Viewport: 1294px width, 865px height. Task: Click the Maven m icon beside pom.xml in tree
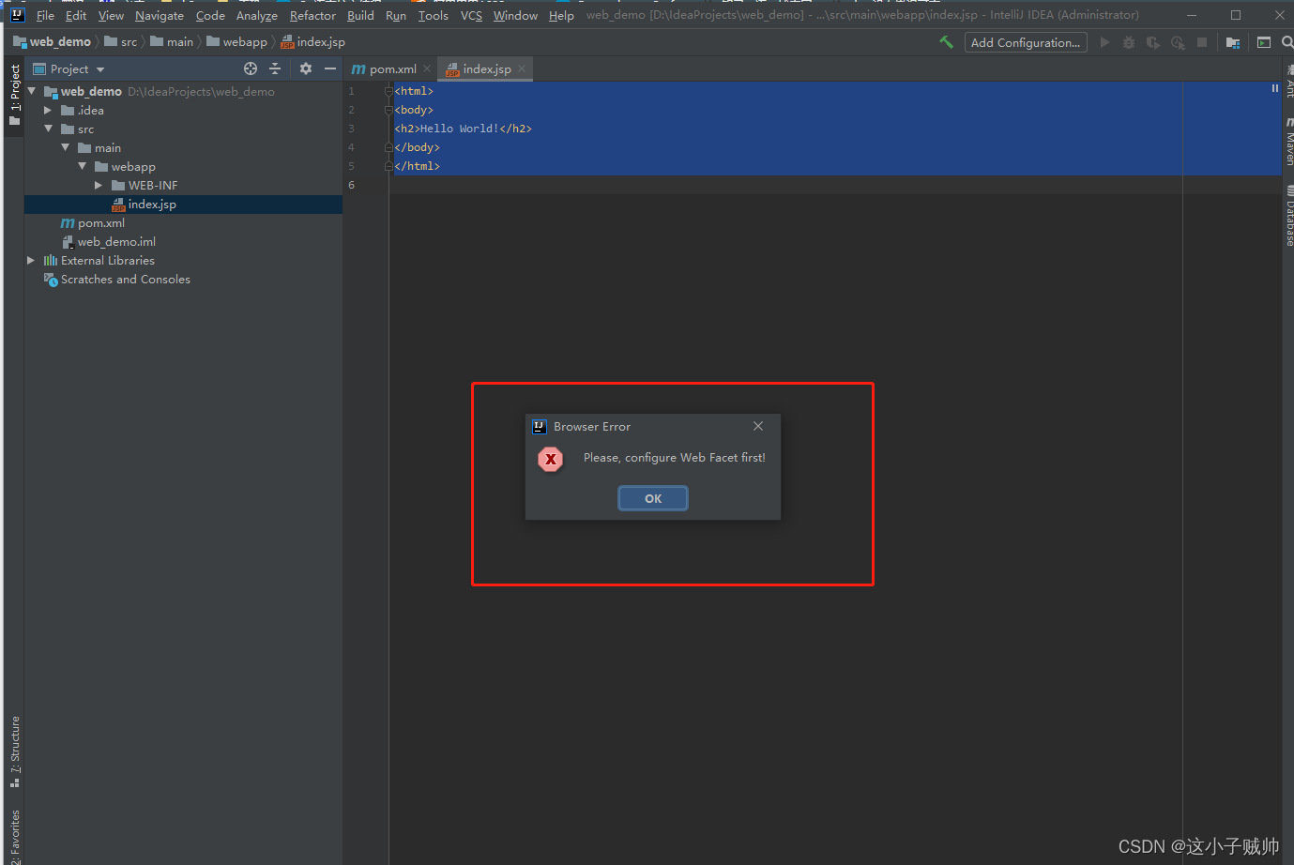point(68,223)
